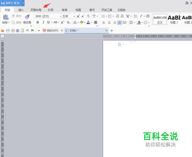This screenshot has height=157, width=192.
Task: Apply superscript X² formatting
Action: pos(62,22)
